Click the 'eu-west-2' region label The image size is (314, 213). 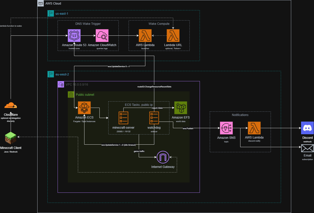(62, 74)
